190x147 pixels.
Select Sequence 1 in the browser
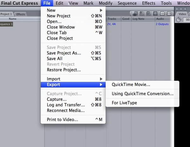[x=6, y=24]
